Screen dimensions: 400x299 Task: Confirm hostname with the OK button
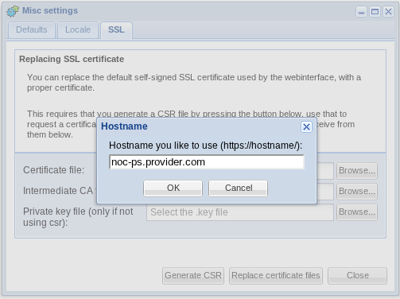click(x=173, y=188)
